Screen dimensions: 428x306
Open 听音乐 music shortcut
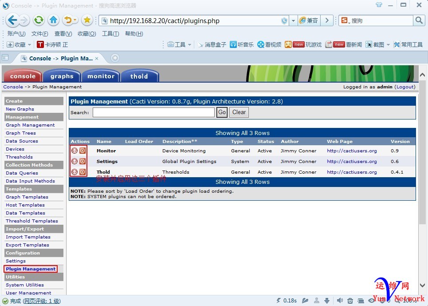tap(242, 44)
